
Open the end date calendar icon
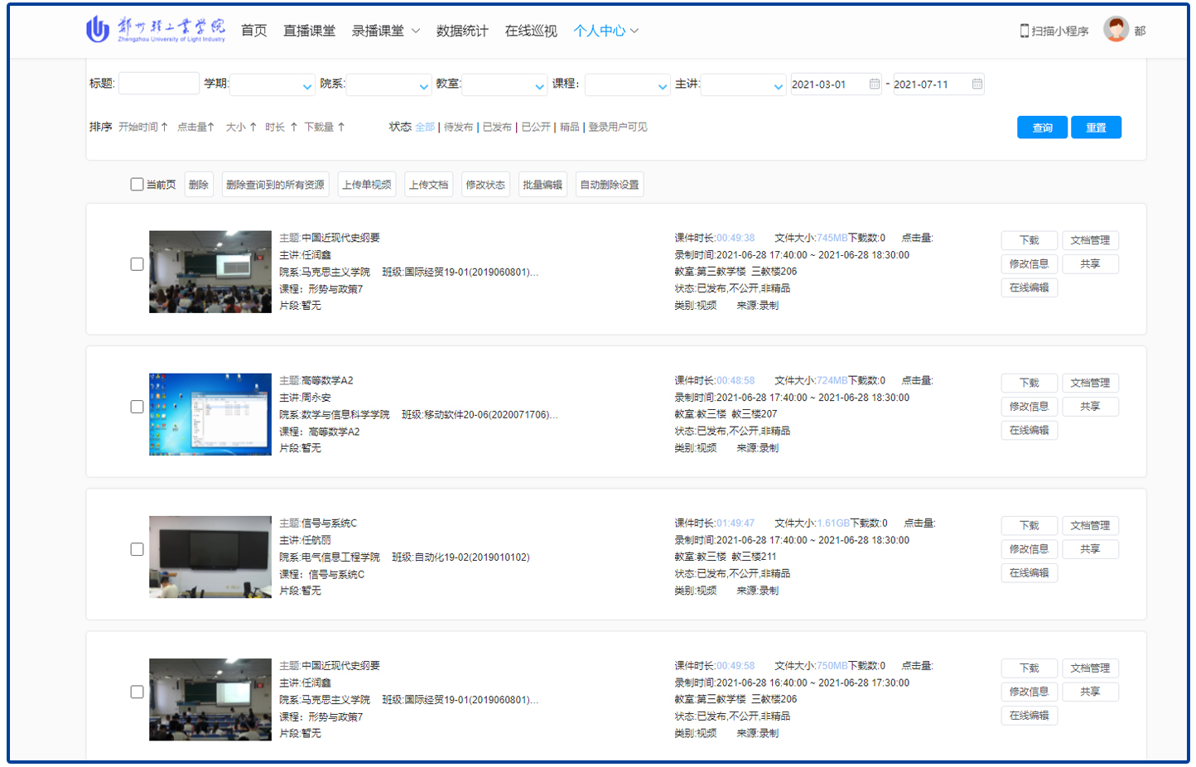[x=977, y=84]
